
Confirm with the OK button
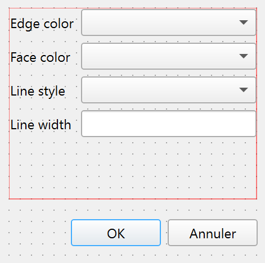pyautogui.click(x=116, y=233)
